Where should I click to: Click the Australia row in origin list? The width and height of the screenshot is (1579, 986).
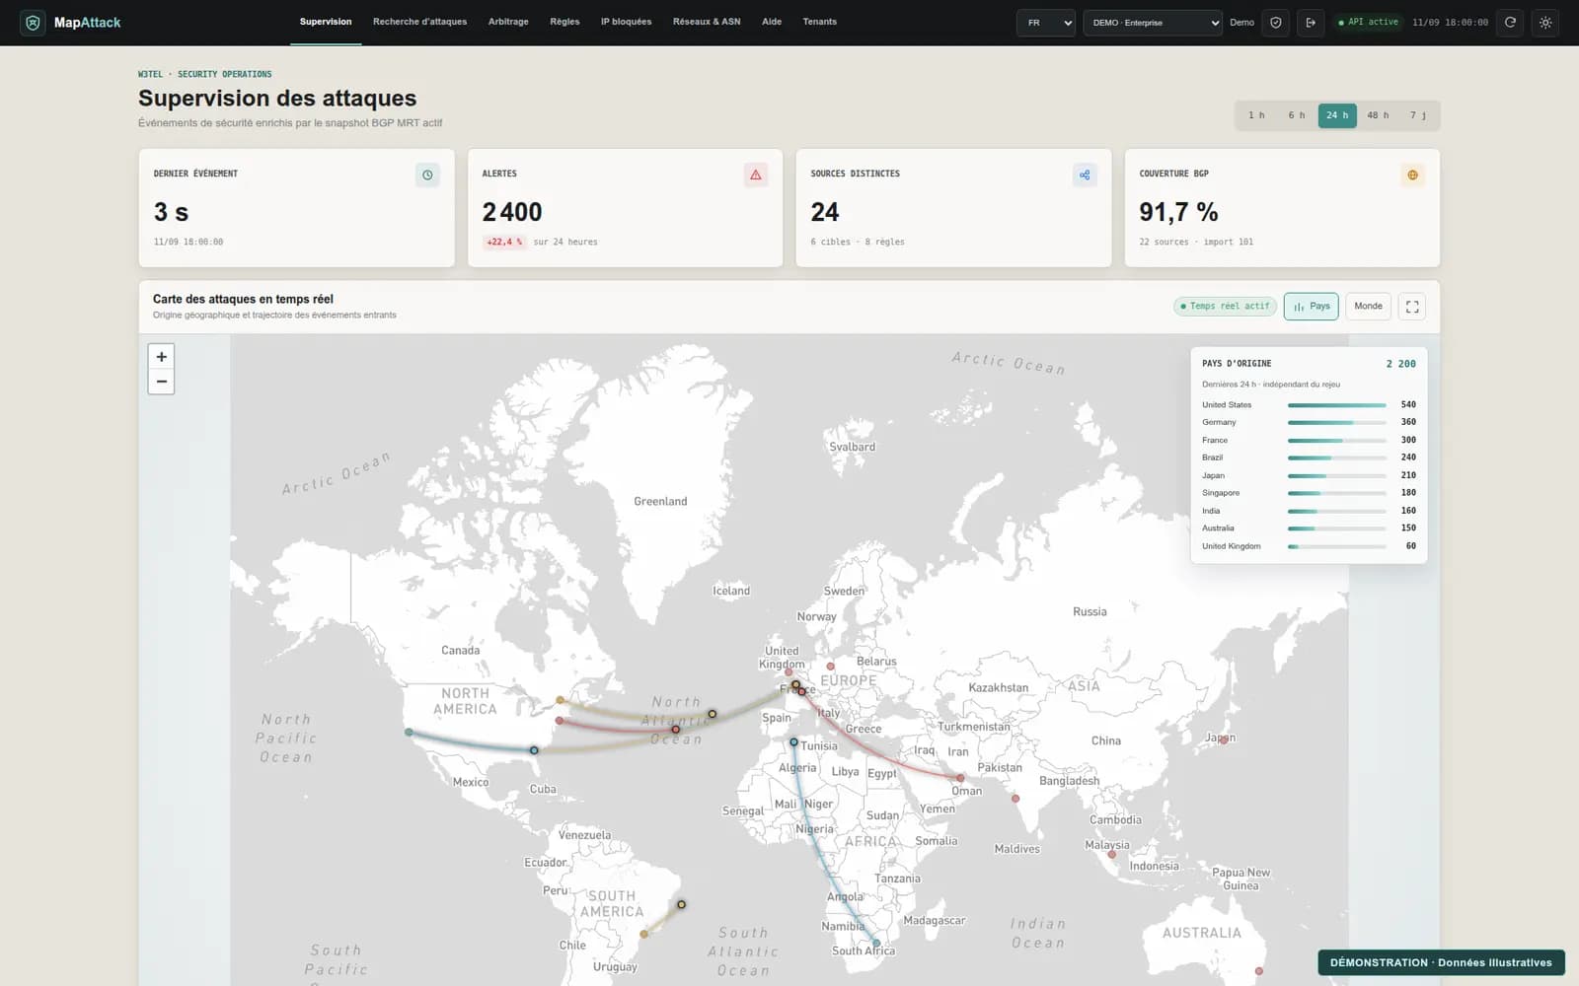[x=1309, y=528]
